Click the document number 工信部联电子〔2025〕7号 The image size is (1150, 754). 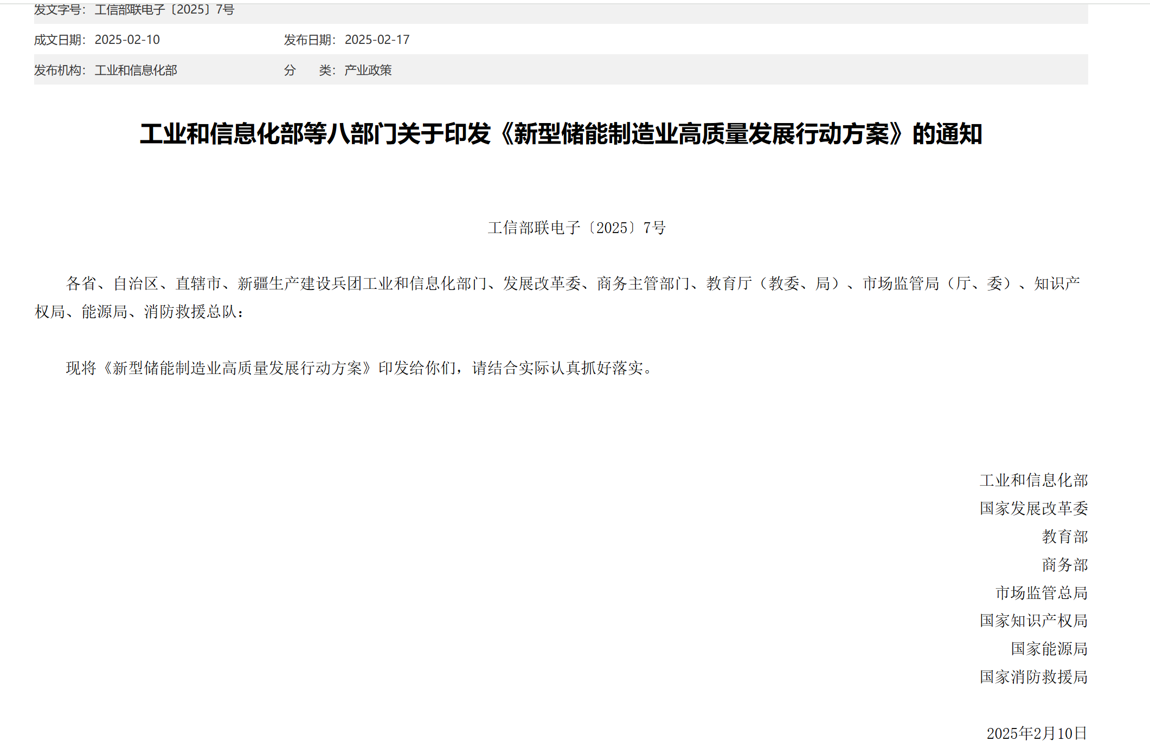tap(164, 10)
